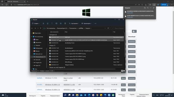Image resolution: width=174 pixels, height=97 pixels.
Task: Click Локальный диск (C:) in breadcrumb path
Action: point(62,28)
